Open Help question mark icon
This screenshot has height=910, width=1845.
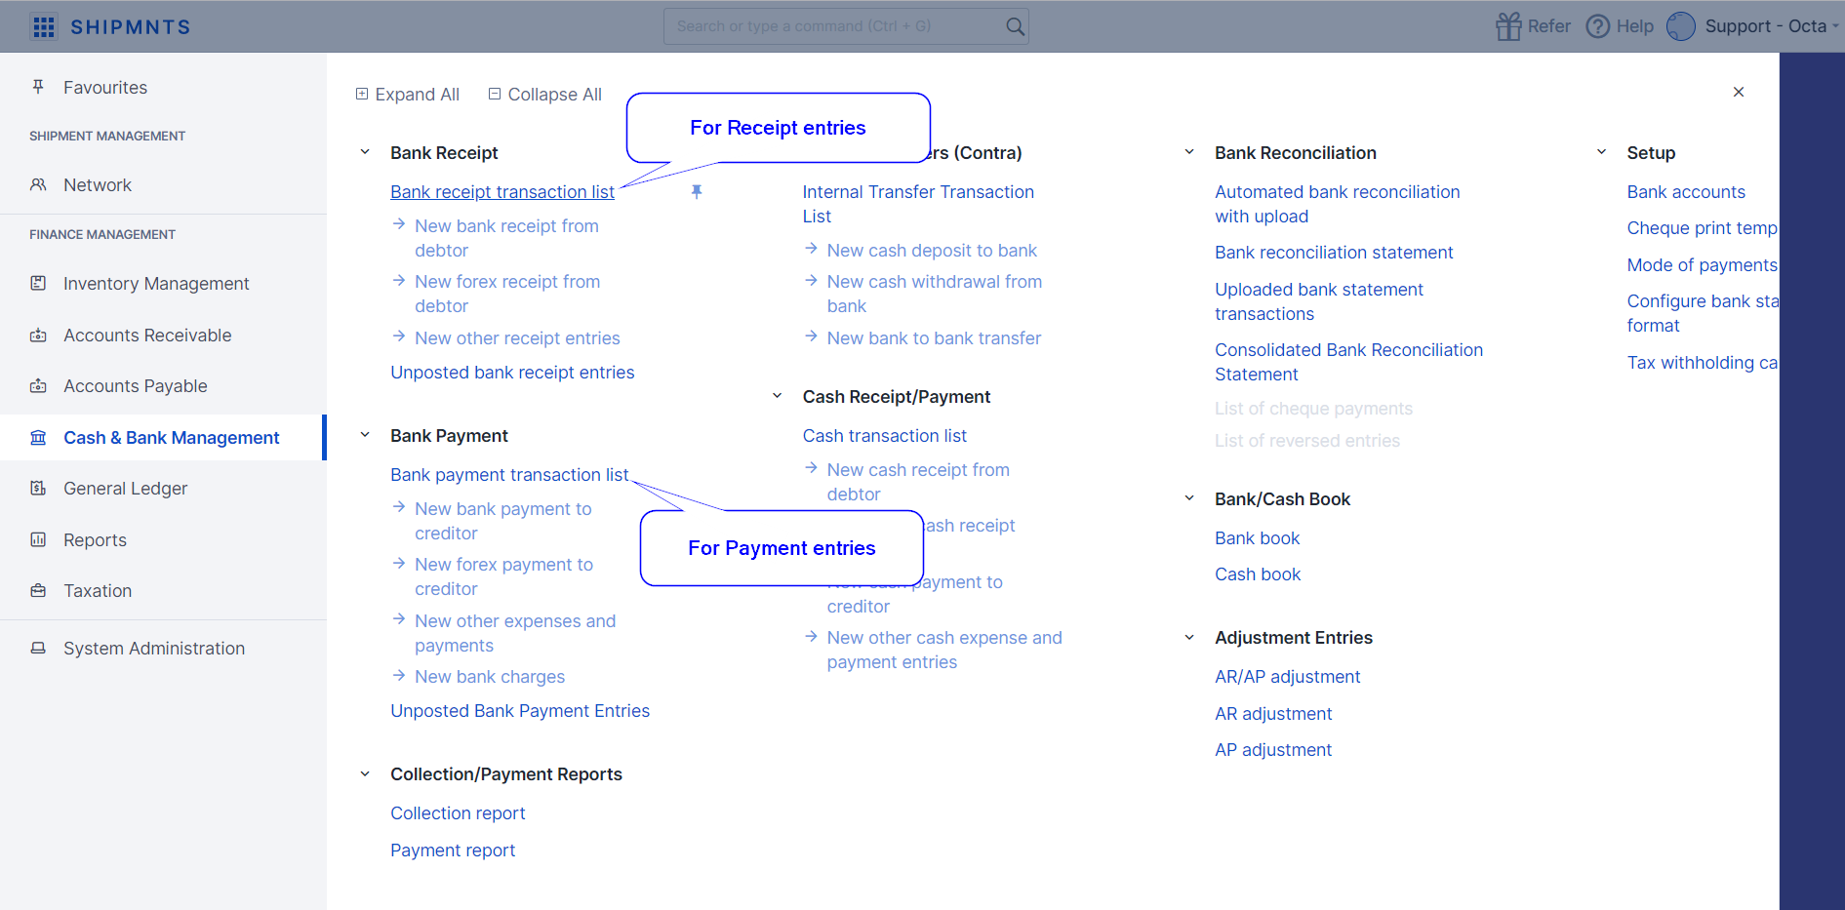pyautogui.click(x=1597, y=26)
